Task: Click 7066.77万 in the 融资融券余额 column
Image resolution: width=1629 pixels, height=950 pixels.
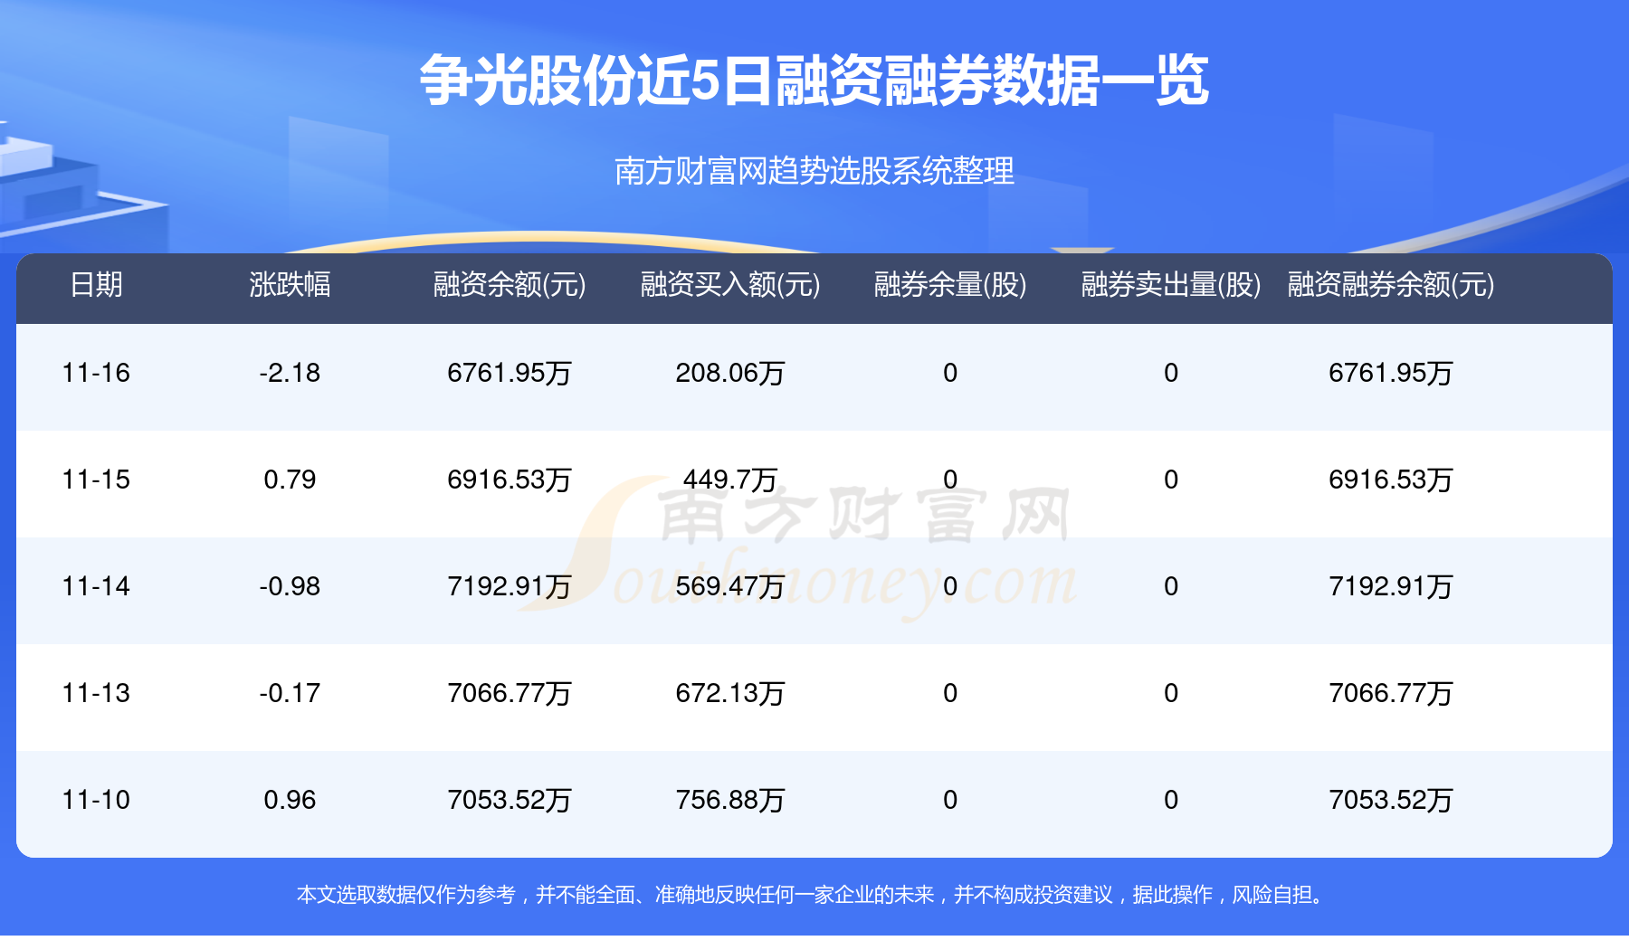Action: (x=1391, y=693)
